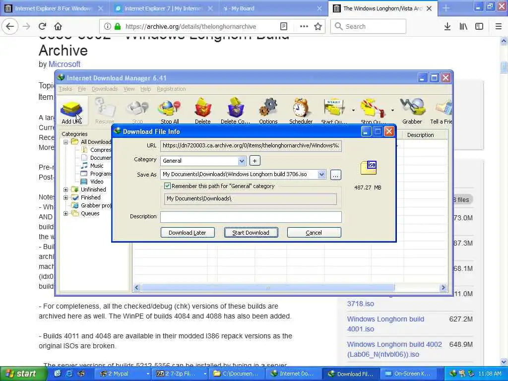The image size is (508, 381).
Task: Open page actions three-dot menu
Action: pos(304,26)
